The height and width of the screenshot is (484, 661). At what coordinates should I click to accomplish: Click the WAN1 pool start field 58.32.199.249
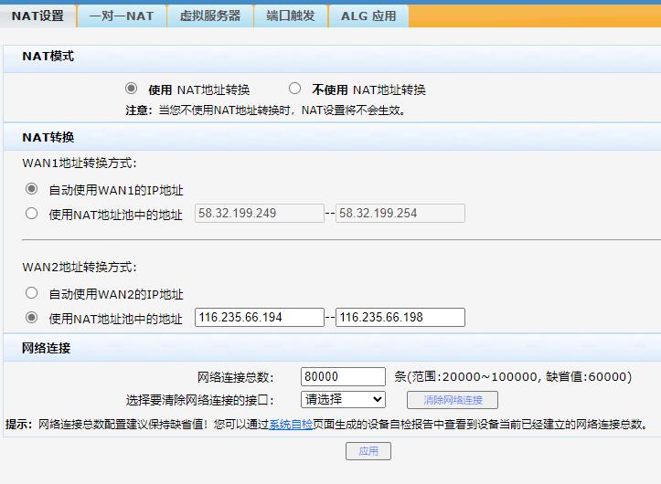point(260,213)
